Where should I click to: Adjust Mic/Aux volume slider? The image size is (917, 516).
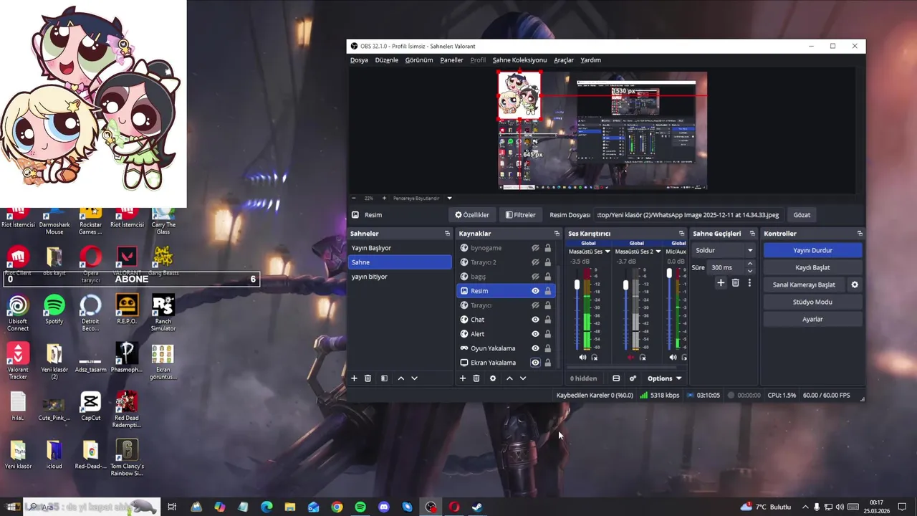point(669,273)
